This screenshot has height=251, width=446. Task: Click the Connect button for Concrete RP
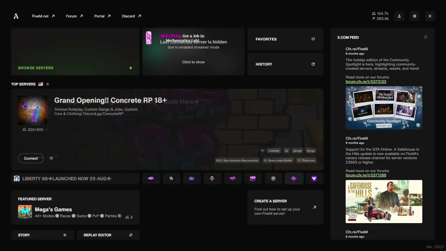click(x=31, y=158)
